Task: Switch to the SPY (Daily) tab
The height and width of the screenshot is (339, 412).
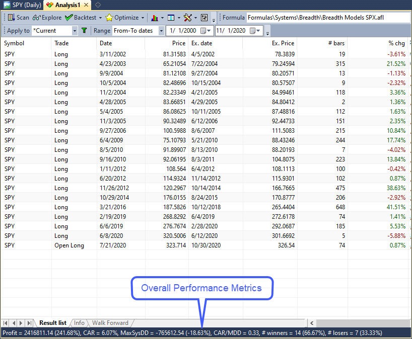Action: (23, 5)
